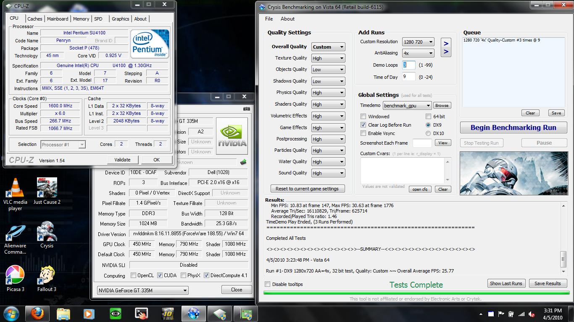Switch to the SPD tab in CPU-Z
Screen dimensions: 574x322
[98, 19]
